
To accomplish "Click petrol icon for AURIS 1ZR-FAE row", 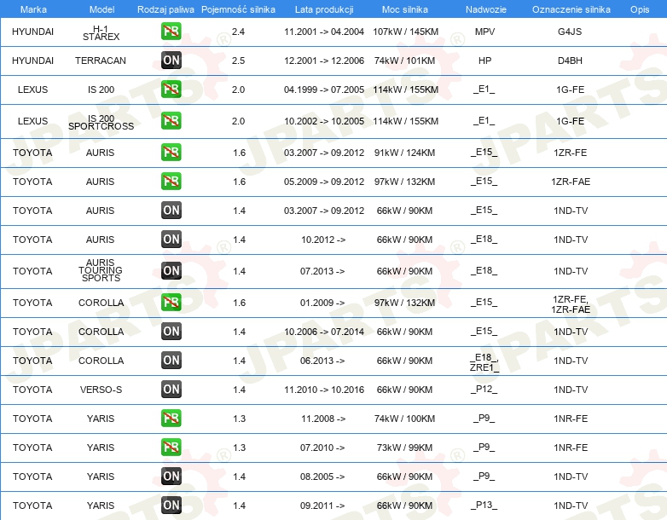I will click(171, 181).
